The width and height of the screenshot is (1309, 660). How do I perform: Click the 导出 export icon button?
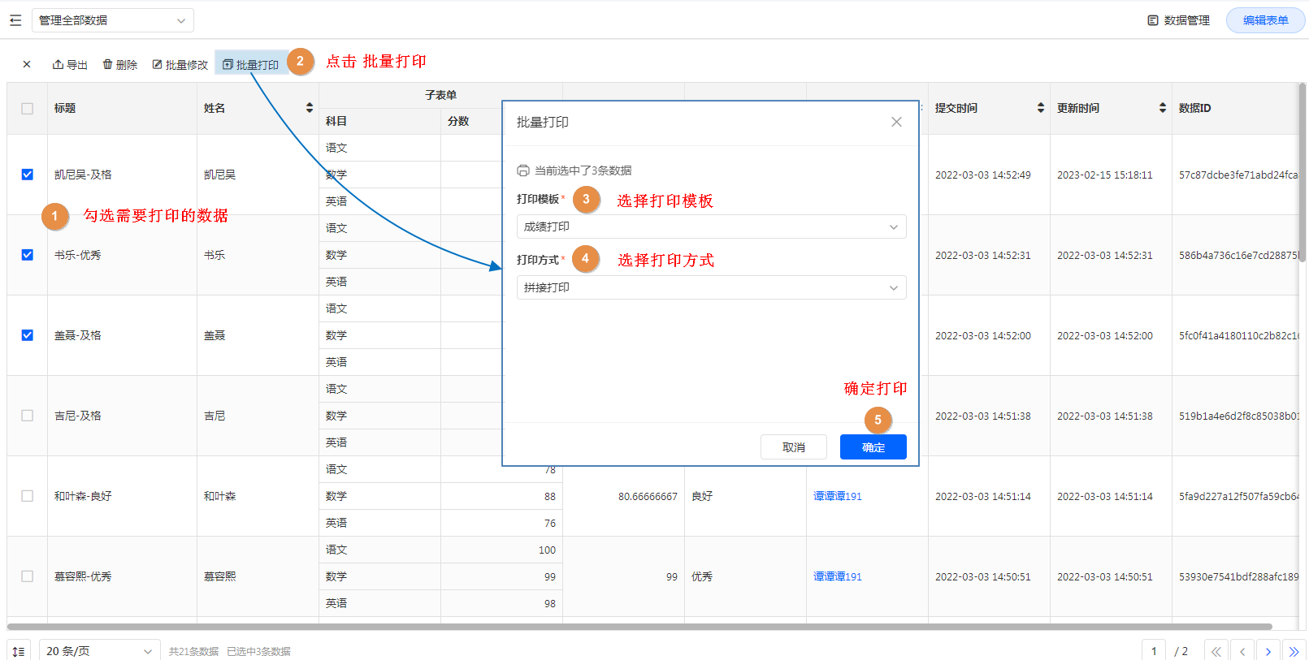(70, 64)
